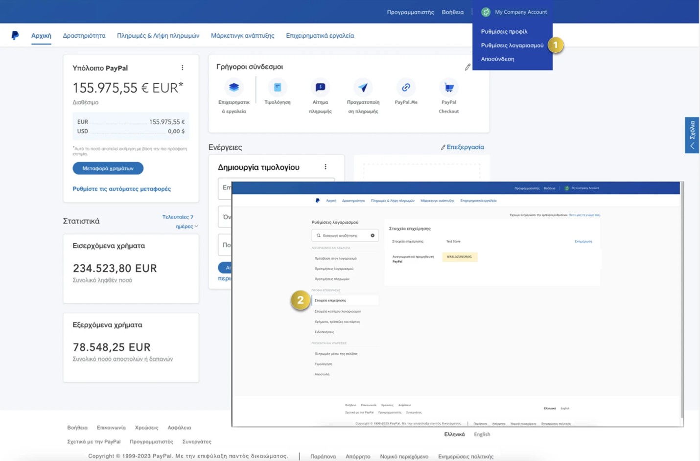Open Ρυθμίστε τις αυτόματες μεταφορές link
Image resolution: width=700 pixels, height=461 pixels.
click(x=121, y=188)
